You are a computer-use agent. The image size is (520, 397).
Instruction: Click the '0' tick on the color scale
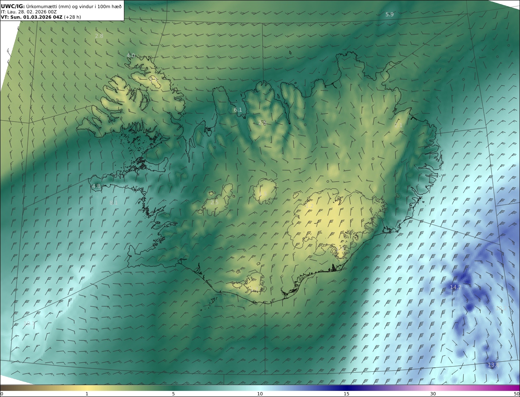point(2,394)
